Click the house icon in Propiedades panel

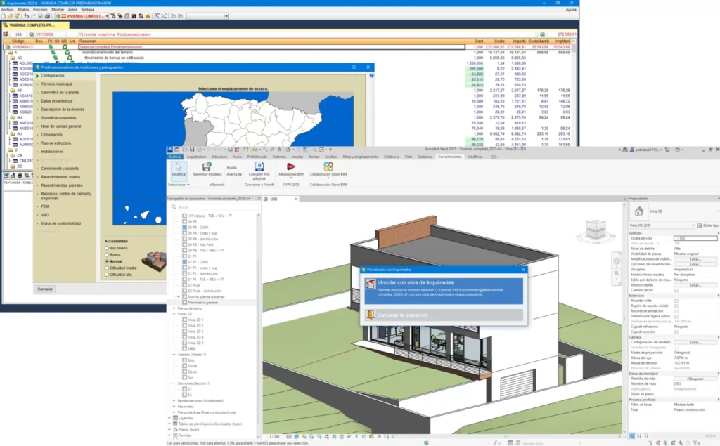[638, 211]
